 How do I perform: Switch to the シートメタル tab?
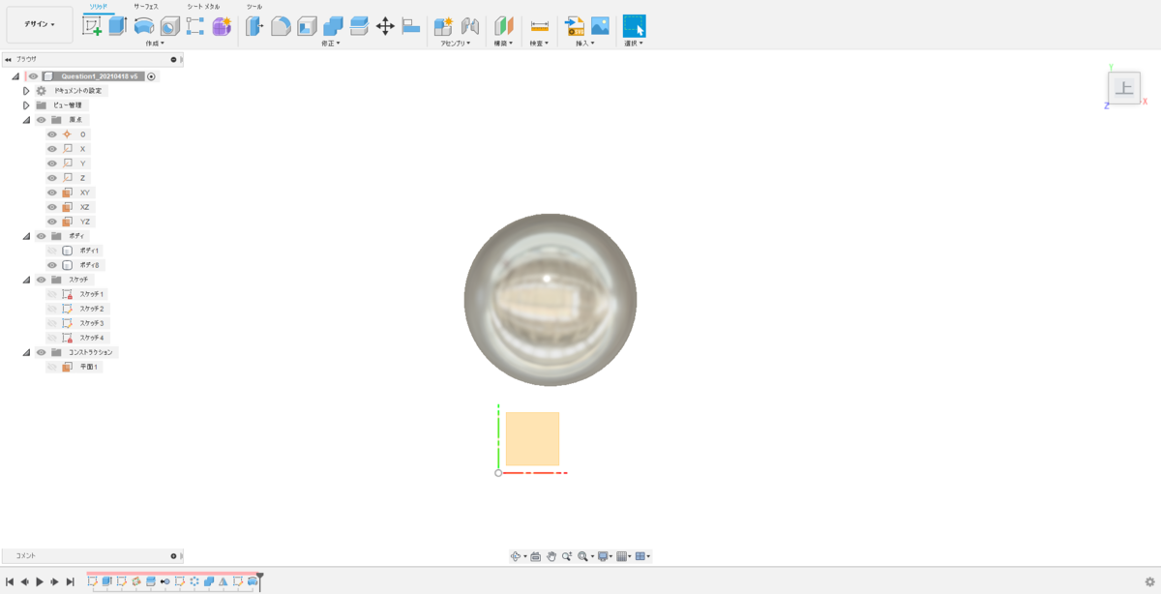click(x=203, y=7)
